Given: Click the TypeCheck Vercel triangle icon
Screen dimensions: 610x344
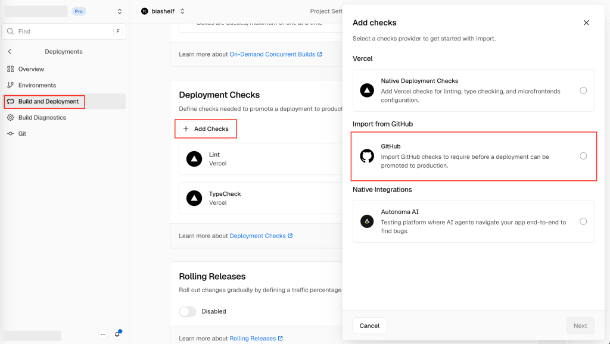Looking at the screenshot, I should pos(194,198).
